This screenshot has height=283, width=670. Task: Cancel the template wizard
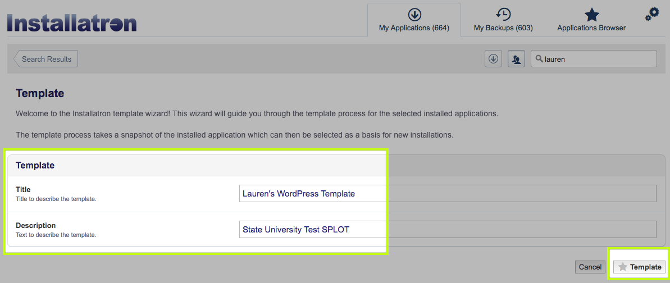coord(590,267)
